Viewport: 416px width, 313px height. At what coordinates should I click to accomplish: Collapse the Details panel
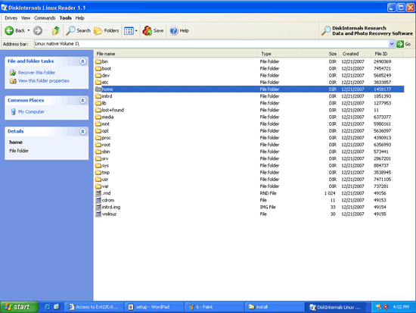pos(82,131)
